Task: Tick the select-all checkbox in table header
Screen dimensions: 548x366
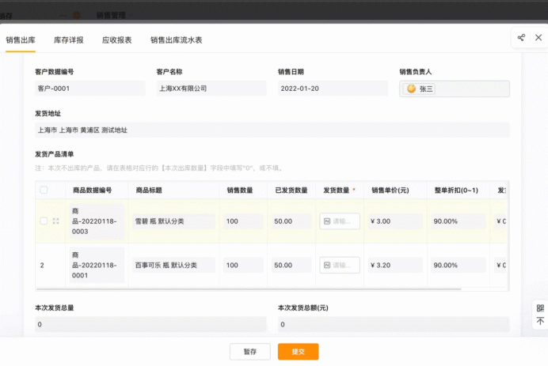Action: pos(44,191)
